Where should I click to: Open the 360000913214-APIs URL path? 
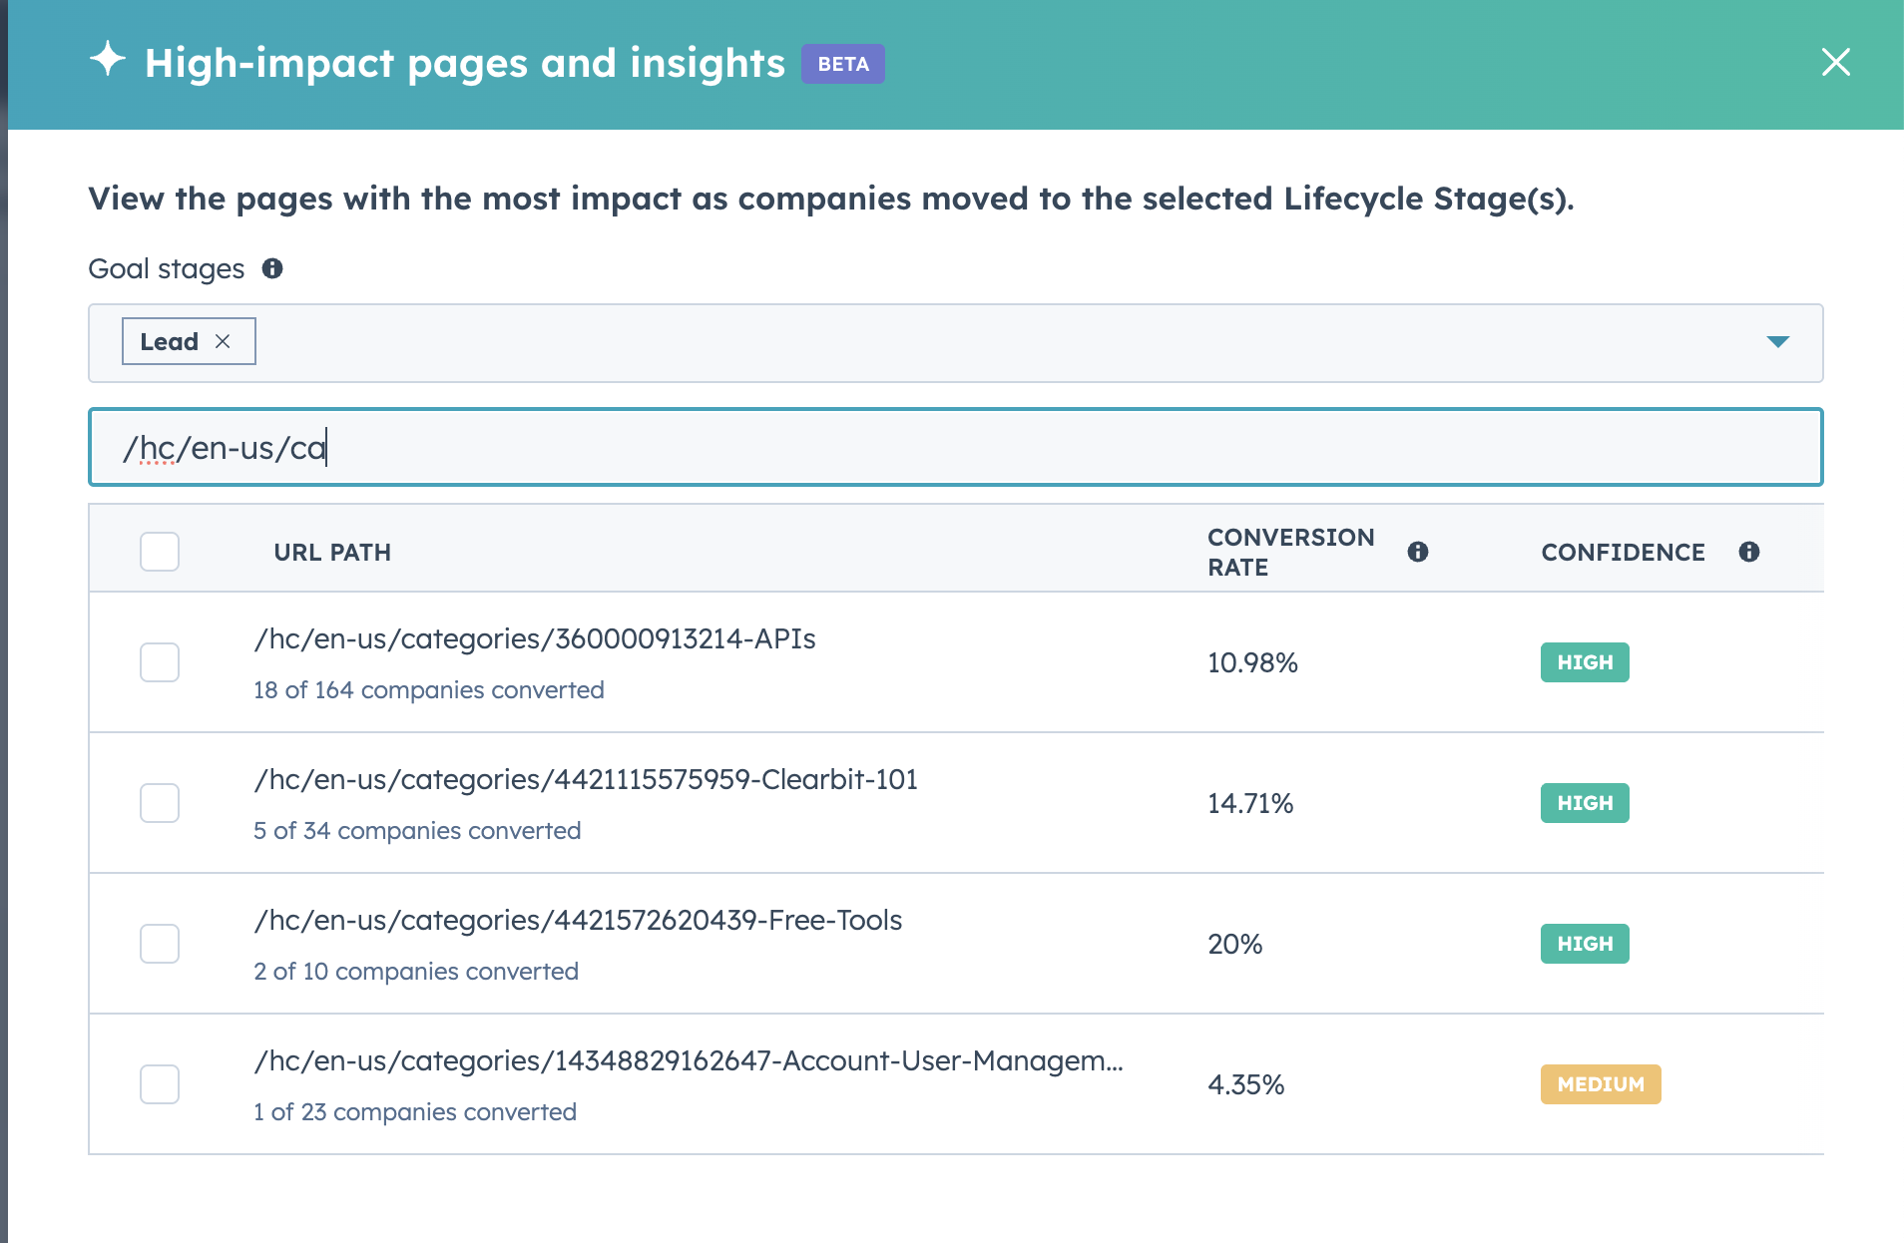535,638
